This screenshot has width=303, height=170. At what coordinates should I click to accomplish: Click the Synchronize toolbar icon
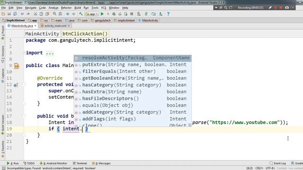pos(15,14)
